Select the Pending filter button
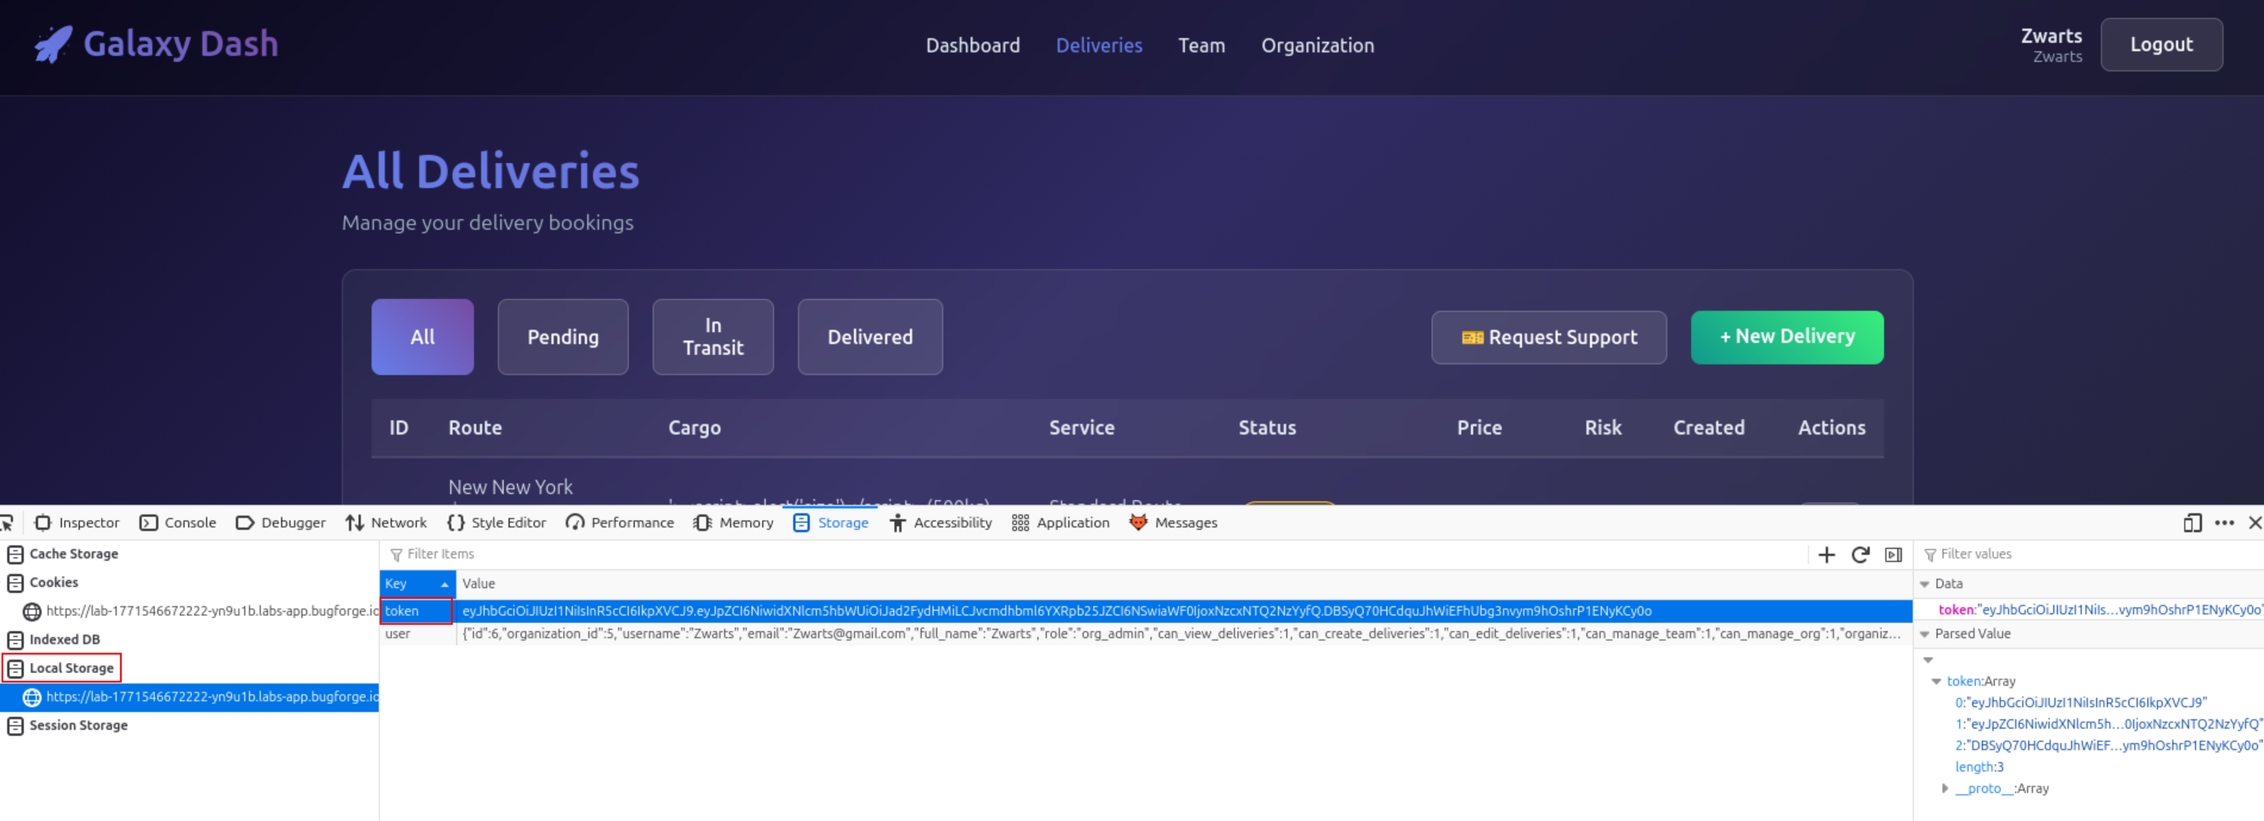Viewport: 2264px width, 821px height. pos(563,338)
